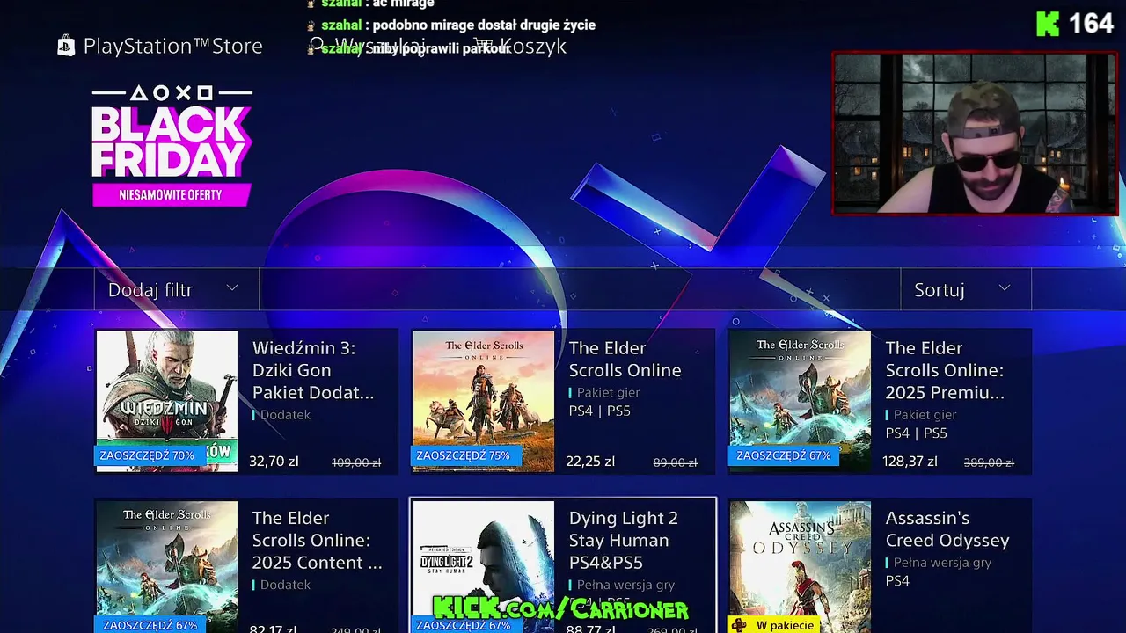Click the crossed-out price 89,00 zł
Viewport: 1126px width, 633px height.
point(676,462)
